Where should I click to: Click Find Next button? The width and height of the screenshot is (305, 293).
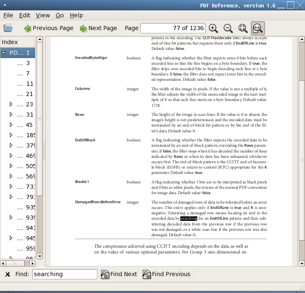coord(119,274)
